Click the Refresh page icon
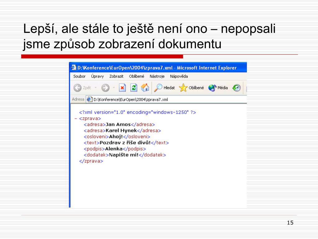Viewport: 318px width, 239px height. (x=134, y=88)
